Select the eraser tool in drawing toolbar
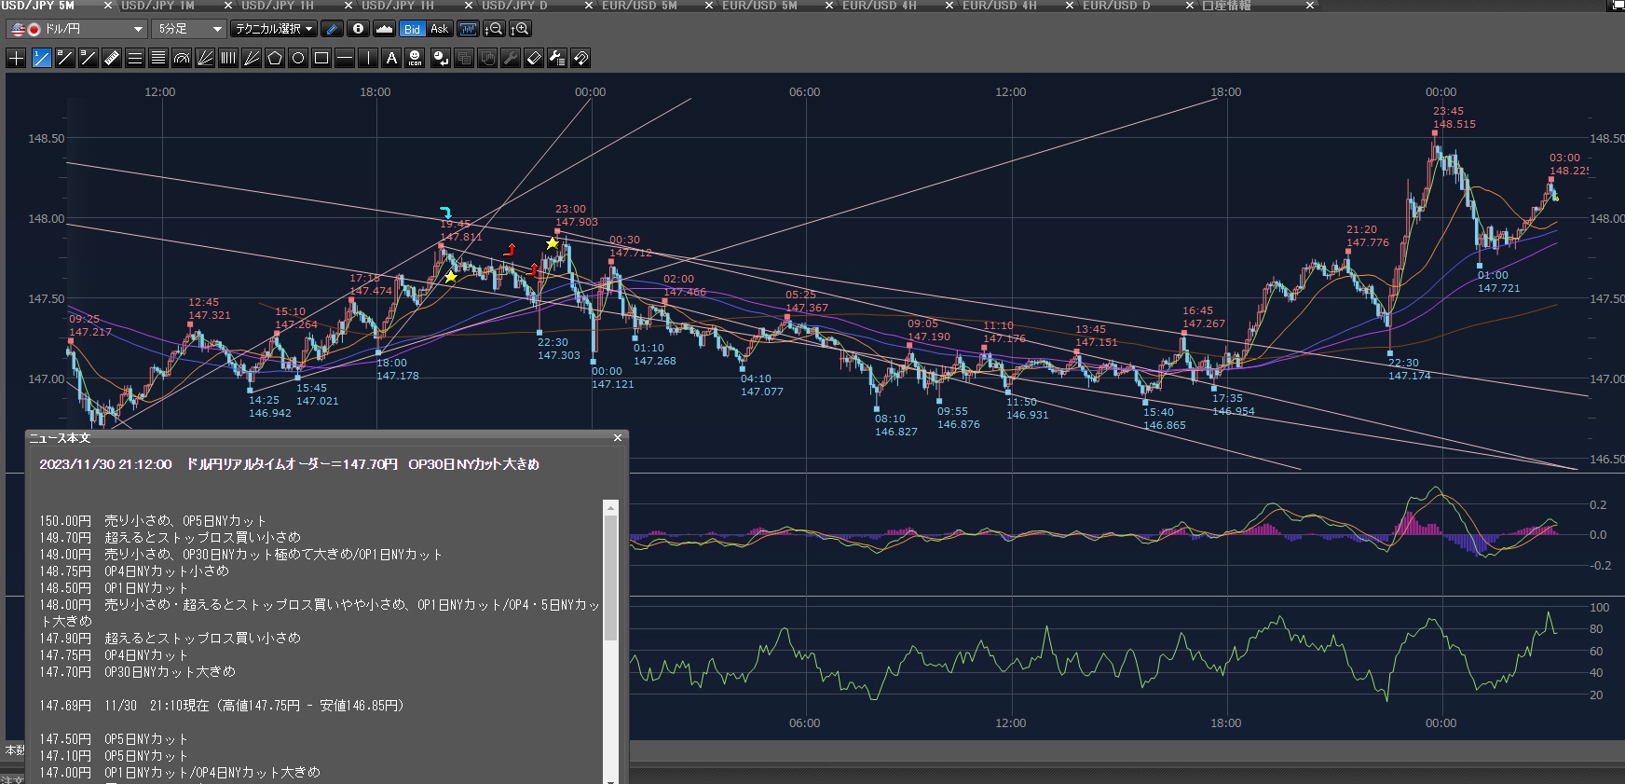1625x784 pixels. 534,59
